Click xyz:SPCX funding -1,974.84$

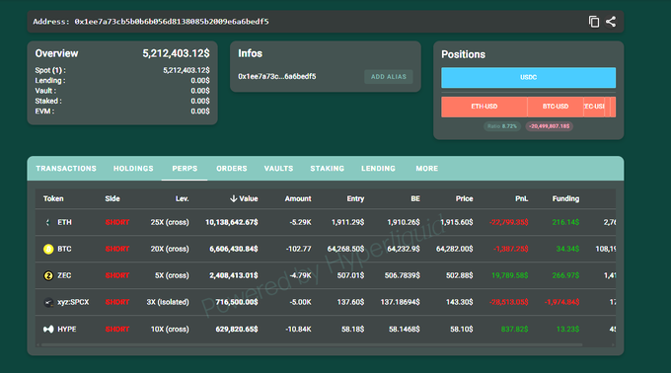tap(561, 302)
